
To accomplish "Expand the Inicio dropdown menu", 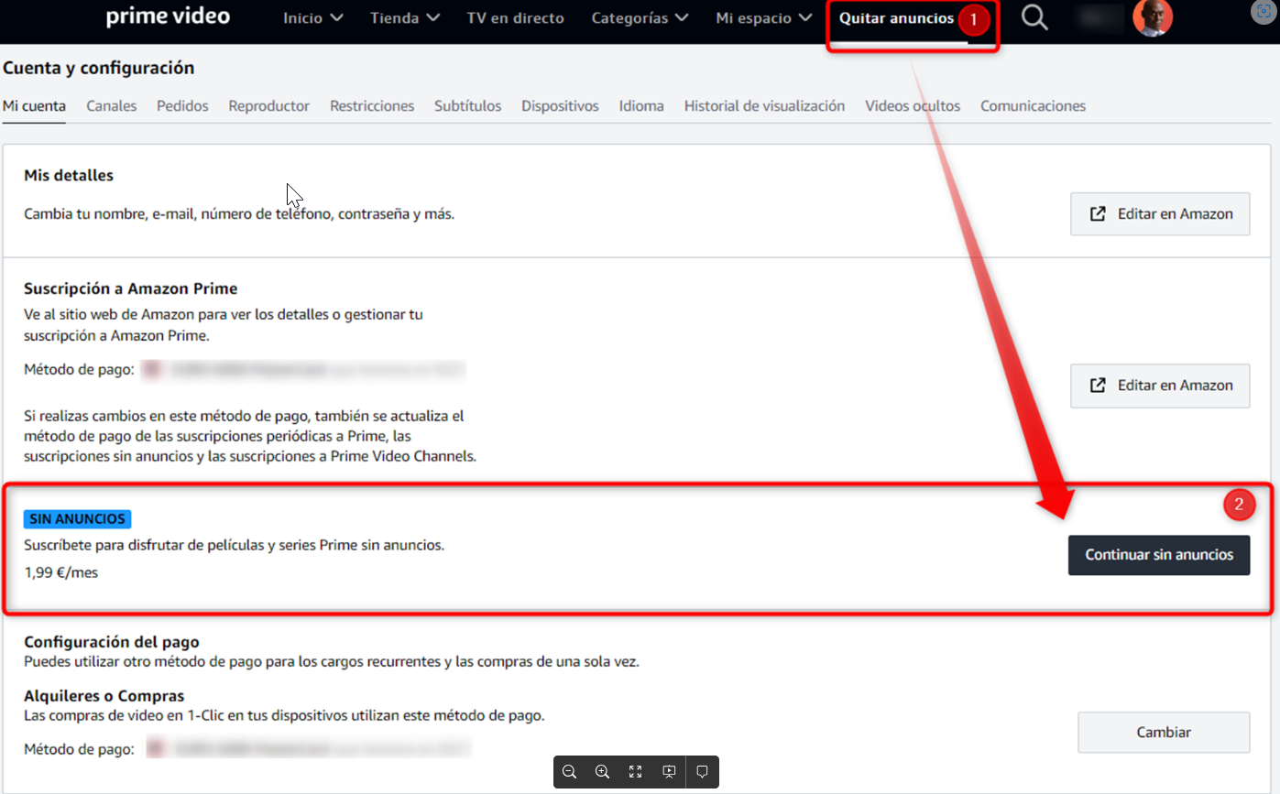I will [313, 18].
